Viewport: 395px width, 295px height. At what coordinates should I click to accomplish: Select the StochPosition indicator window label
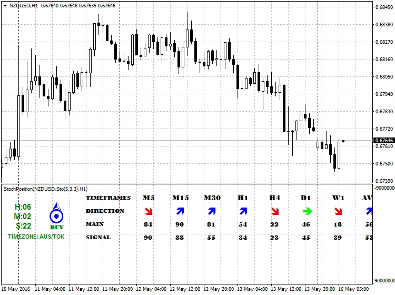tap(46, 189)
